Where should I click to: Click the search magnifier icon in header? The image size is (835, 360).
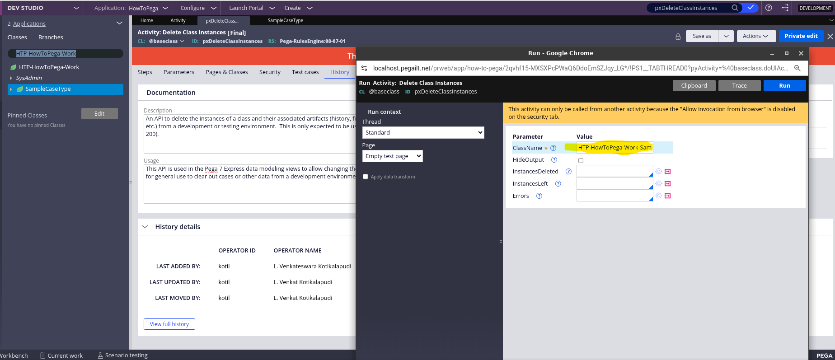coord(735,8)
